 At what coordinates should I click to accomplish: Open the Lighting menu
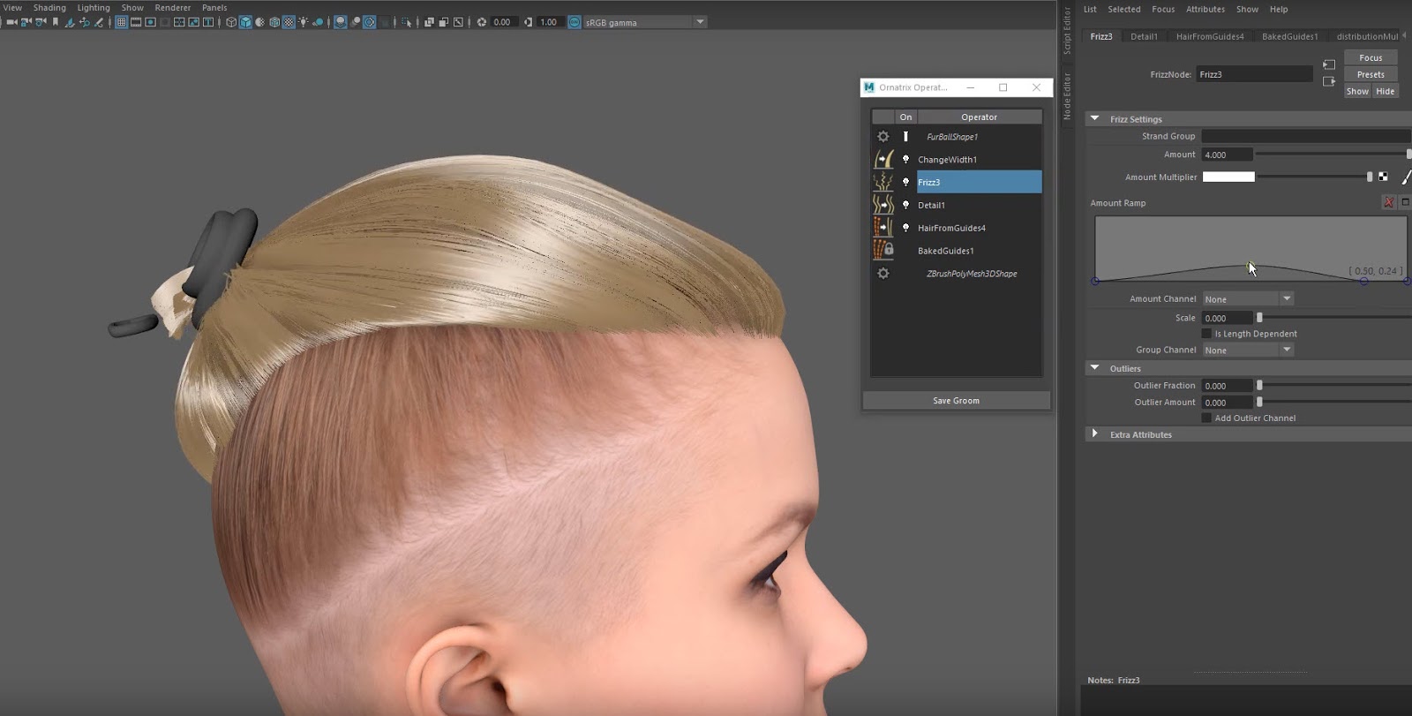(x=94, y=8)
